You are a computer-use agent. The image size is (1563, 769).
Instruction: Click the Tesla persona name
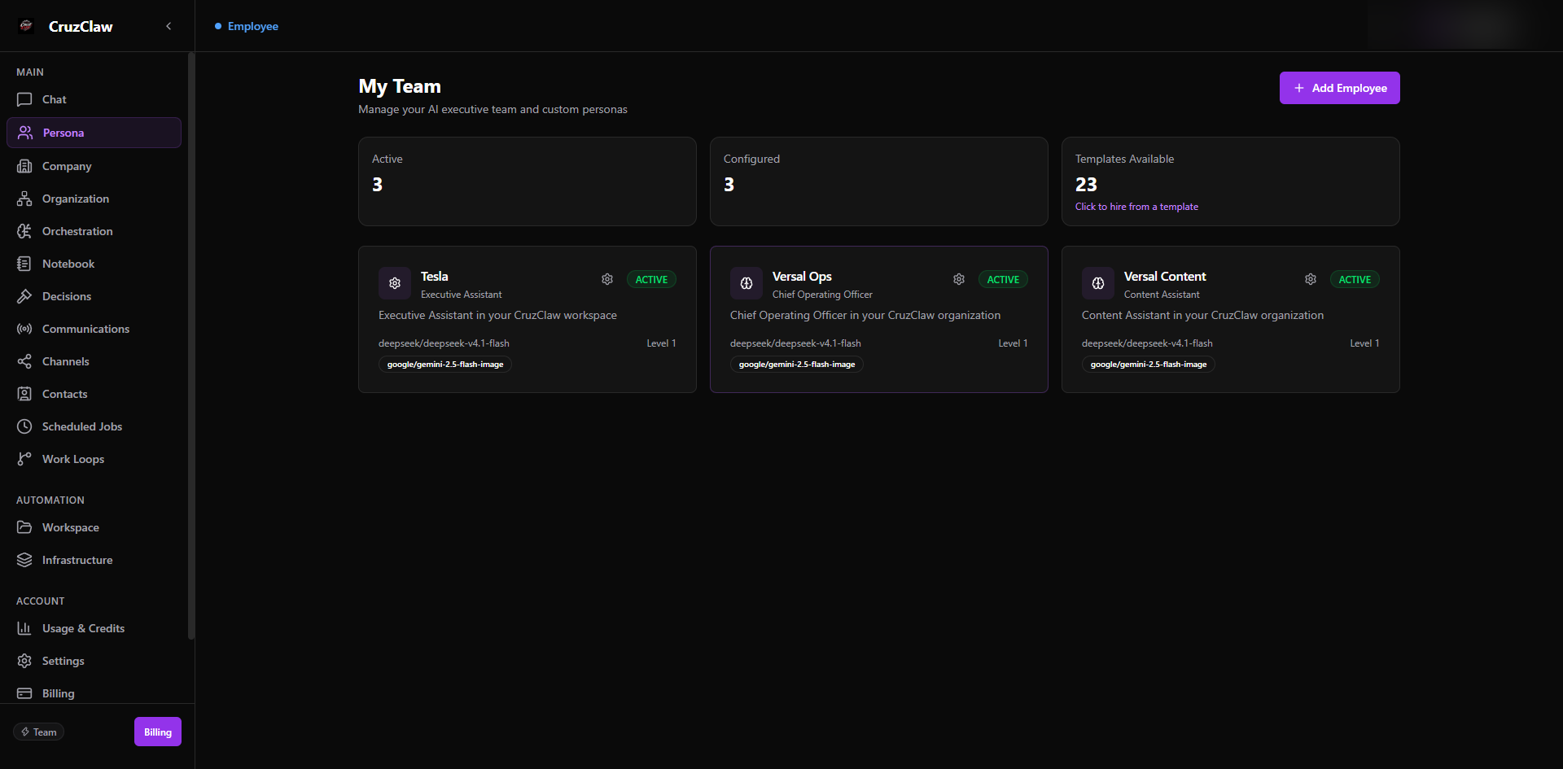pyautogui.click(x=435, y=277)
